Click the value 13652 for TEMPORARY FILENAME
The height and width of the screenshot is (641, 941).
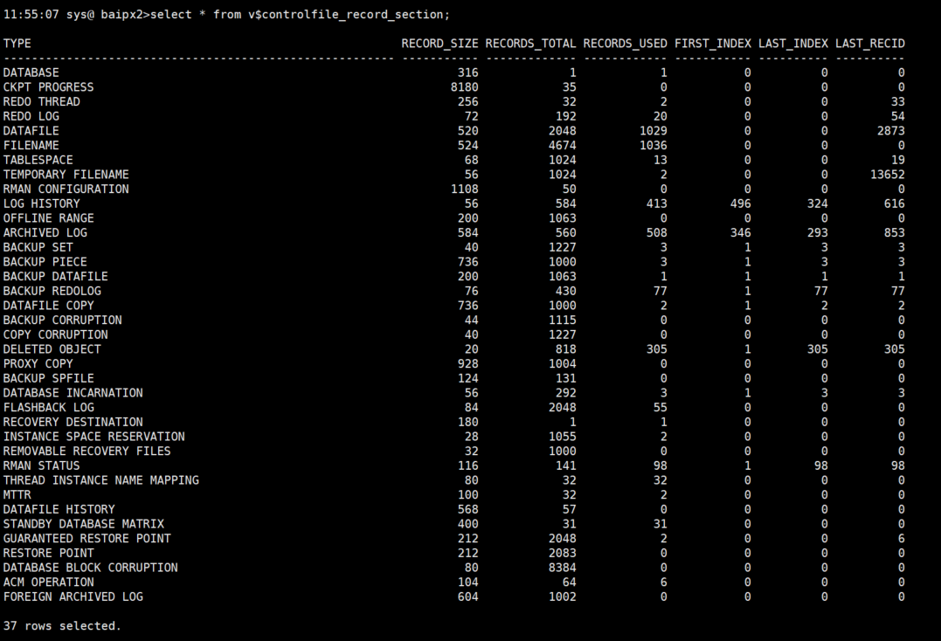click(x=889, y=174)
